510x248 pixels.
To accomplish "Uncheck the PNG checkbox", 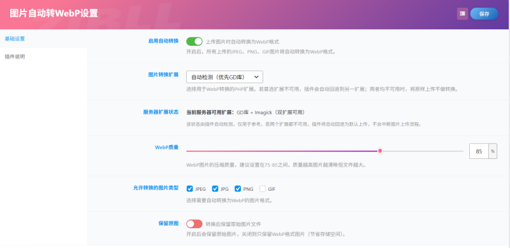I will coord(238,189).
